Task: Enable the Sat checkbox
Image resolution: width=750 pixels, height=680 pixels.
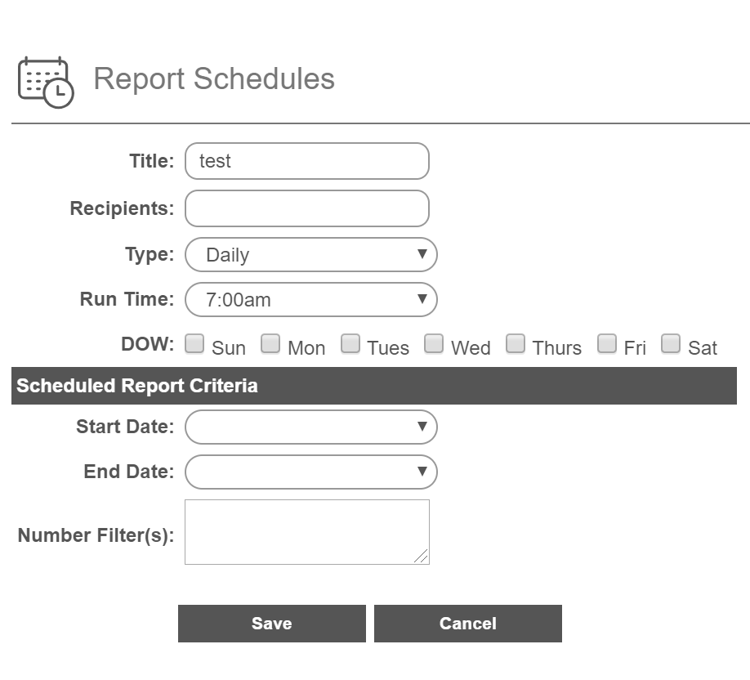Action: 670,343
